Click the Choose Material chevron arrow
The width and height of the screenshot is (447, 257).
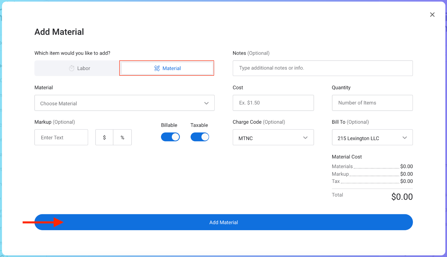pyautogui.click(x=206, y=103)
